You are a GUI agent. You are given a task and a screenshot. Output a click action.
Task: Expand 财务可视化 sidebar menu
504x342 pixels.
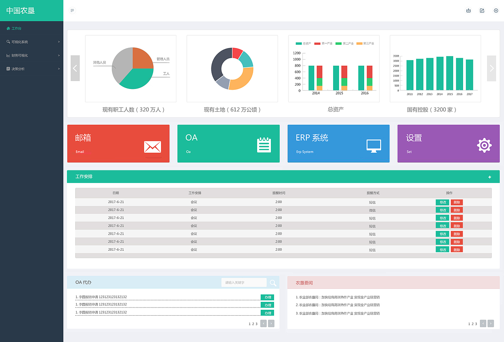[x=31, y=55]
